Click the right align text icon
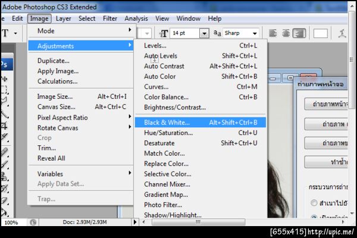This screenshot has height=238, width=357. [x=299, y=33]
